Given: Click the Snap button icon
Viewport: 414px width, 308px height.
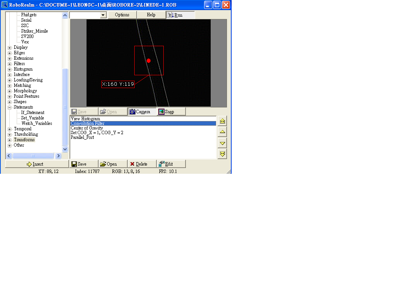Looking at the screenshot, I should pyautogui.click(x=161, y=112).
